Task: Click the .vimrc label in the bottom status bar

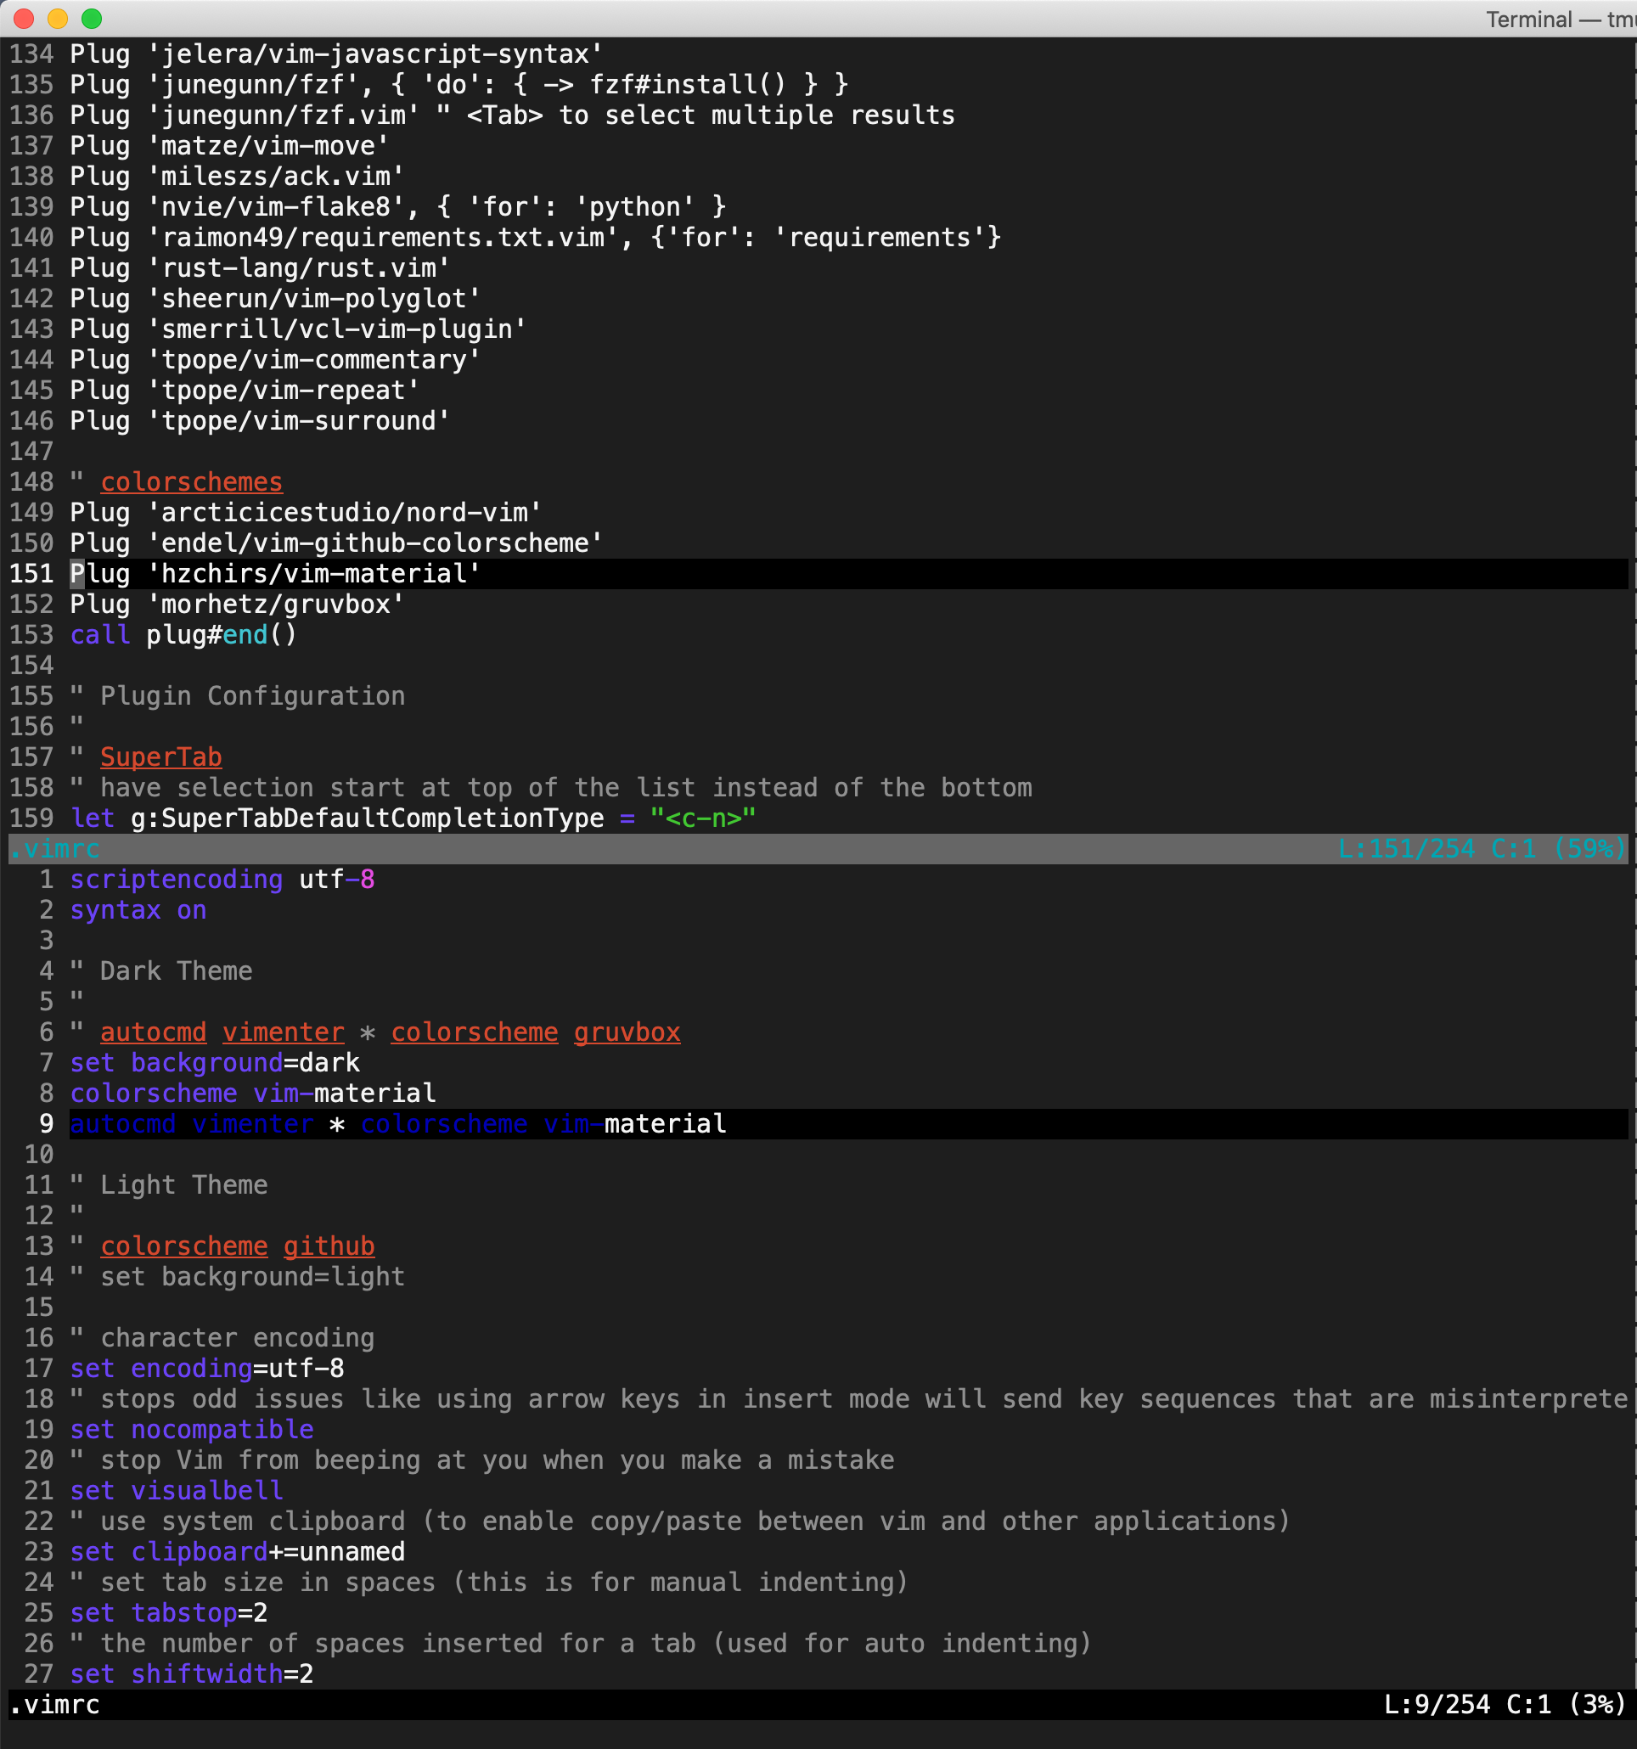Action: (x=55, y=1704)
